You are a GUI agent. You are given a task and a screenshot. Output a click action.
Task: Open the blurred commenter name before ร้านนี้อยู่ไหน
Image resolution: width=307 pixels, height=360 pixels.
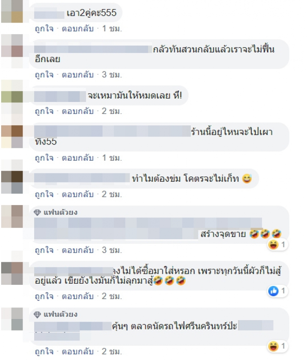pos(112,132)
